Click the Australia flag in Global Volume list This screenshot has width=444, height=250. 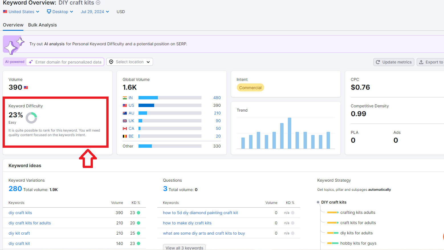coord(125,113)
